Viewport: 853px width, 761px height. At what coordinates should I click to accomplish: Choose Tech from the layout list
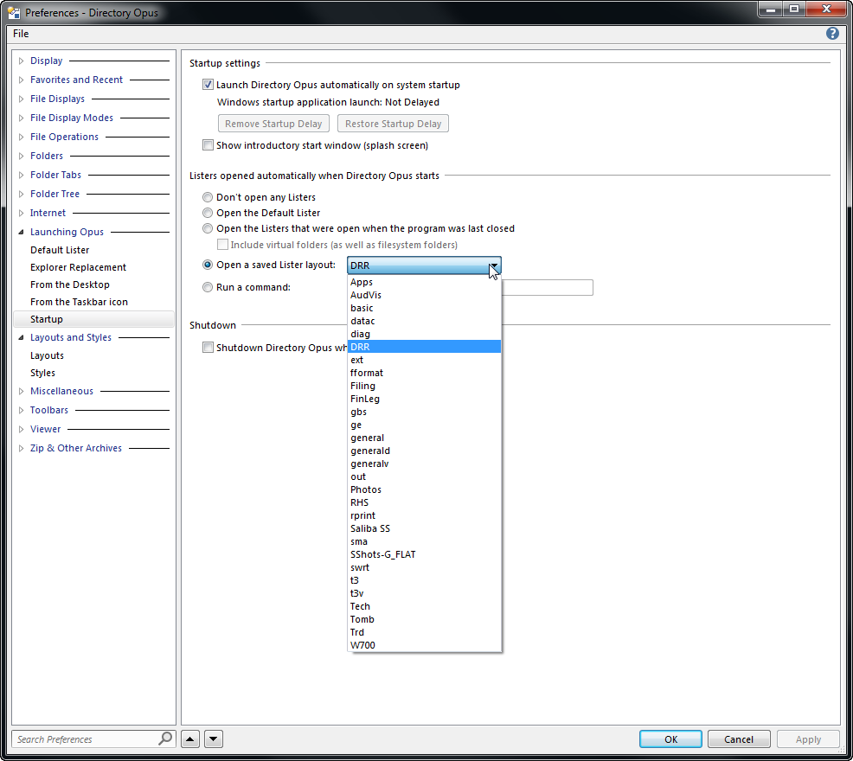tap(424, 606)
